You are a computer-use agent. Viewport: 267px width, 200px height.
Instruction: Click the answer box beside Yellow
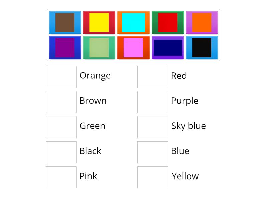click(153, 177)
